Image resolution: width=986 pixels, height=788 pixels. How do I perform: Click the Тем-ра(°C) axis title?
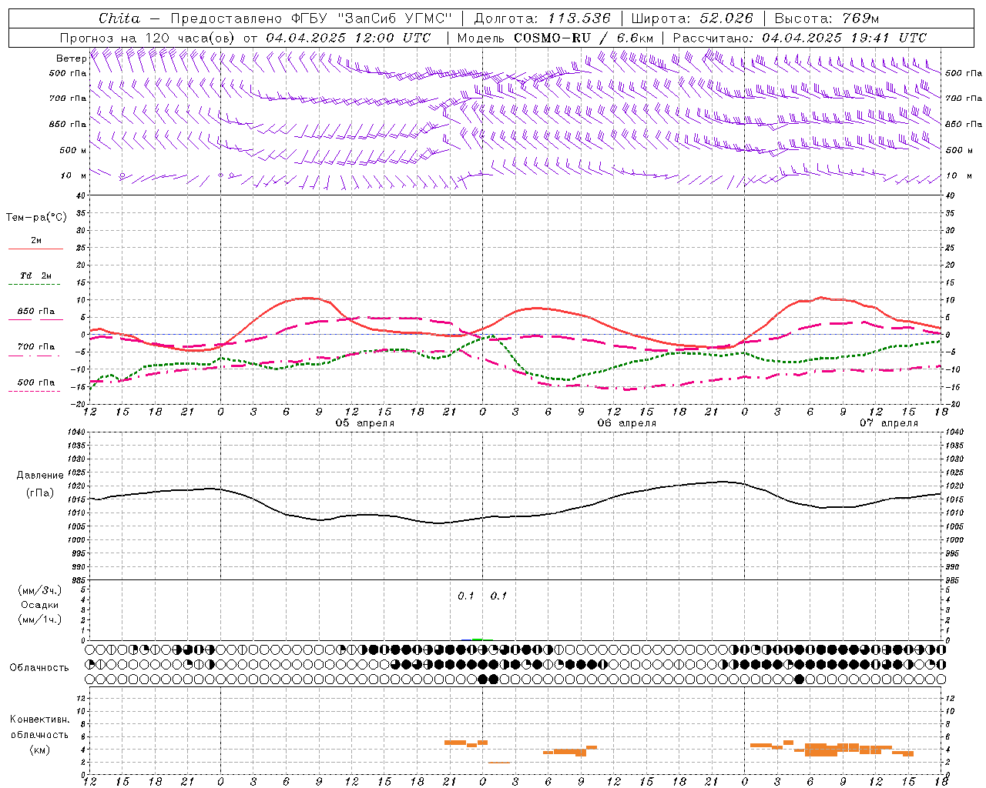click(x=36, y=218)
